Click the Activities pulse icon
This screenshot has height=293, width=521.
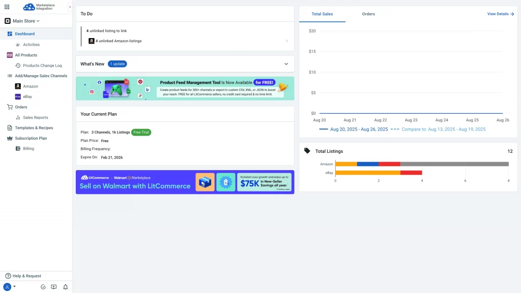coord(18,44)
